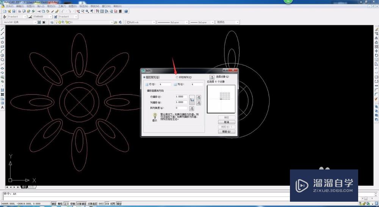Click the Select Objects (选择对象) pick icon
The image size is (379, 207).
click(212, 77)
